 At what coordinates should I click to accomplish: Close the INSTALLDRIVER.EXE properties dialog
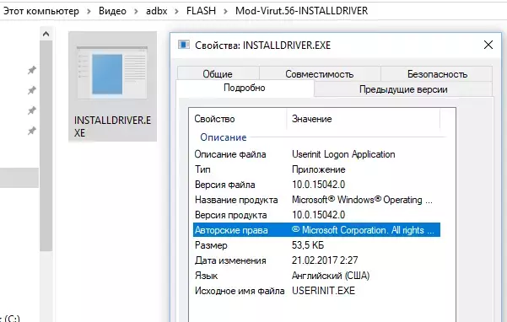pyautogui.click(x=488, y=45)
